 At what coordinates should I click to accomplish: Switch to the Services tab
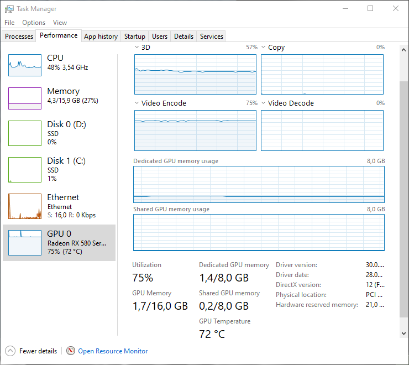[x=212, y=36]
